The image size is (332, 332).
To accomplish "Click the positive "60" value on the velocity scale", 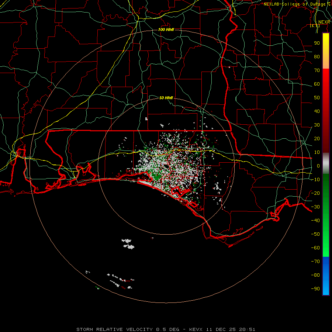I will click(317, 84).
